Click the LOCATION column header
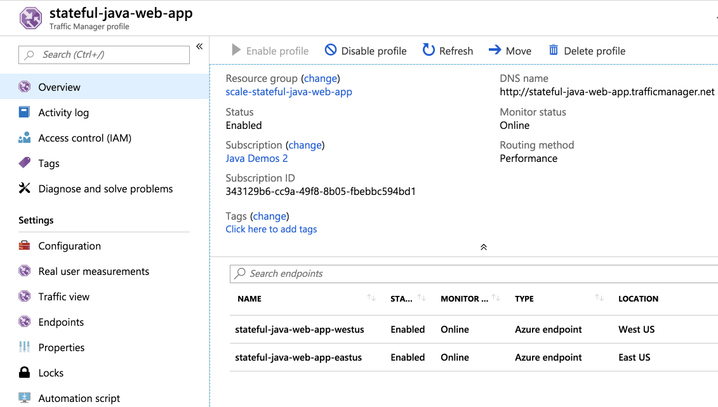The image size is (718, 407). [x=638, y=299]
